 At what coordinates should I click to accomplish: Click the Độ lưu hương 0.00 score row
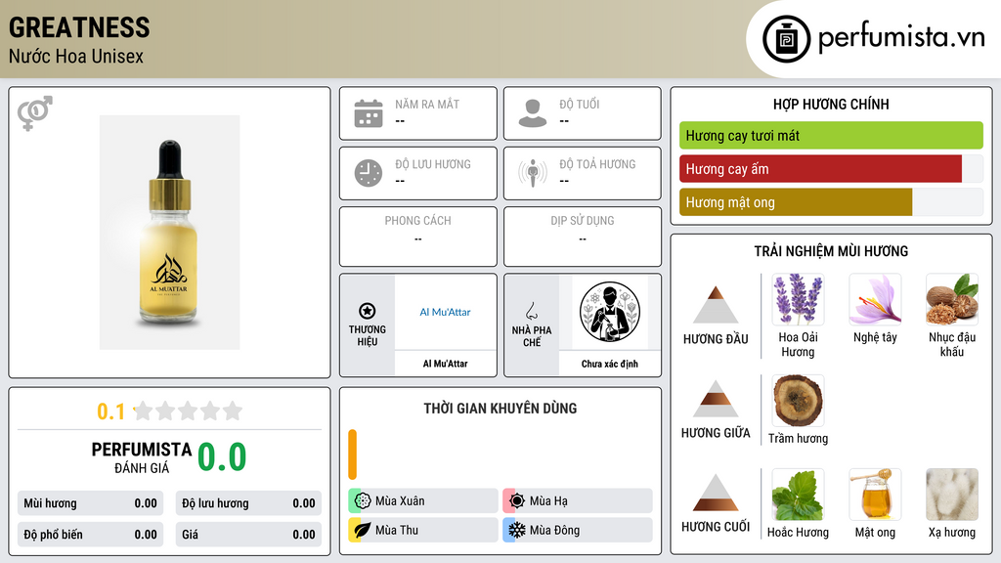tap(248, 503)
